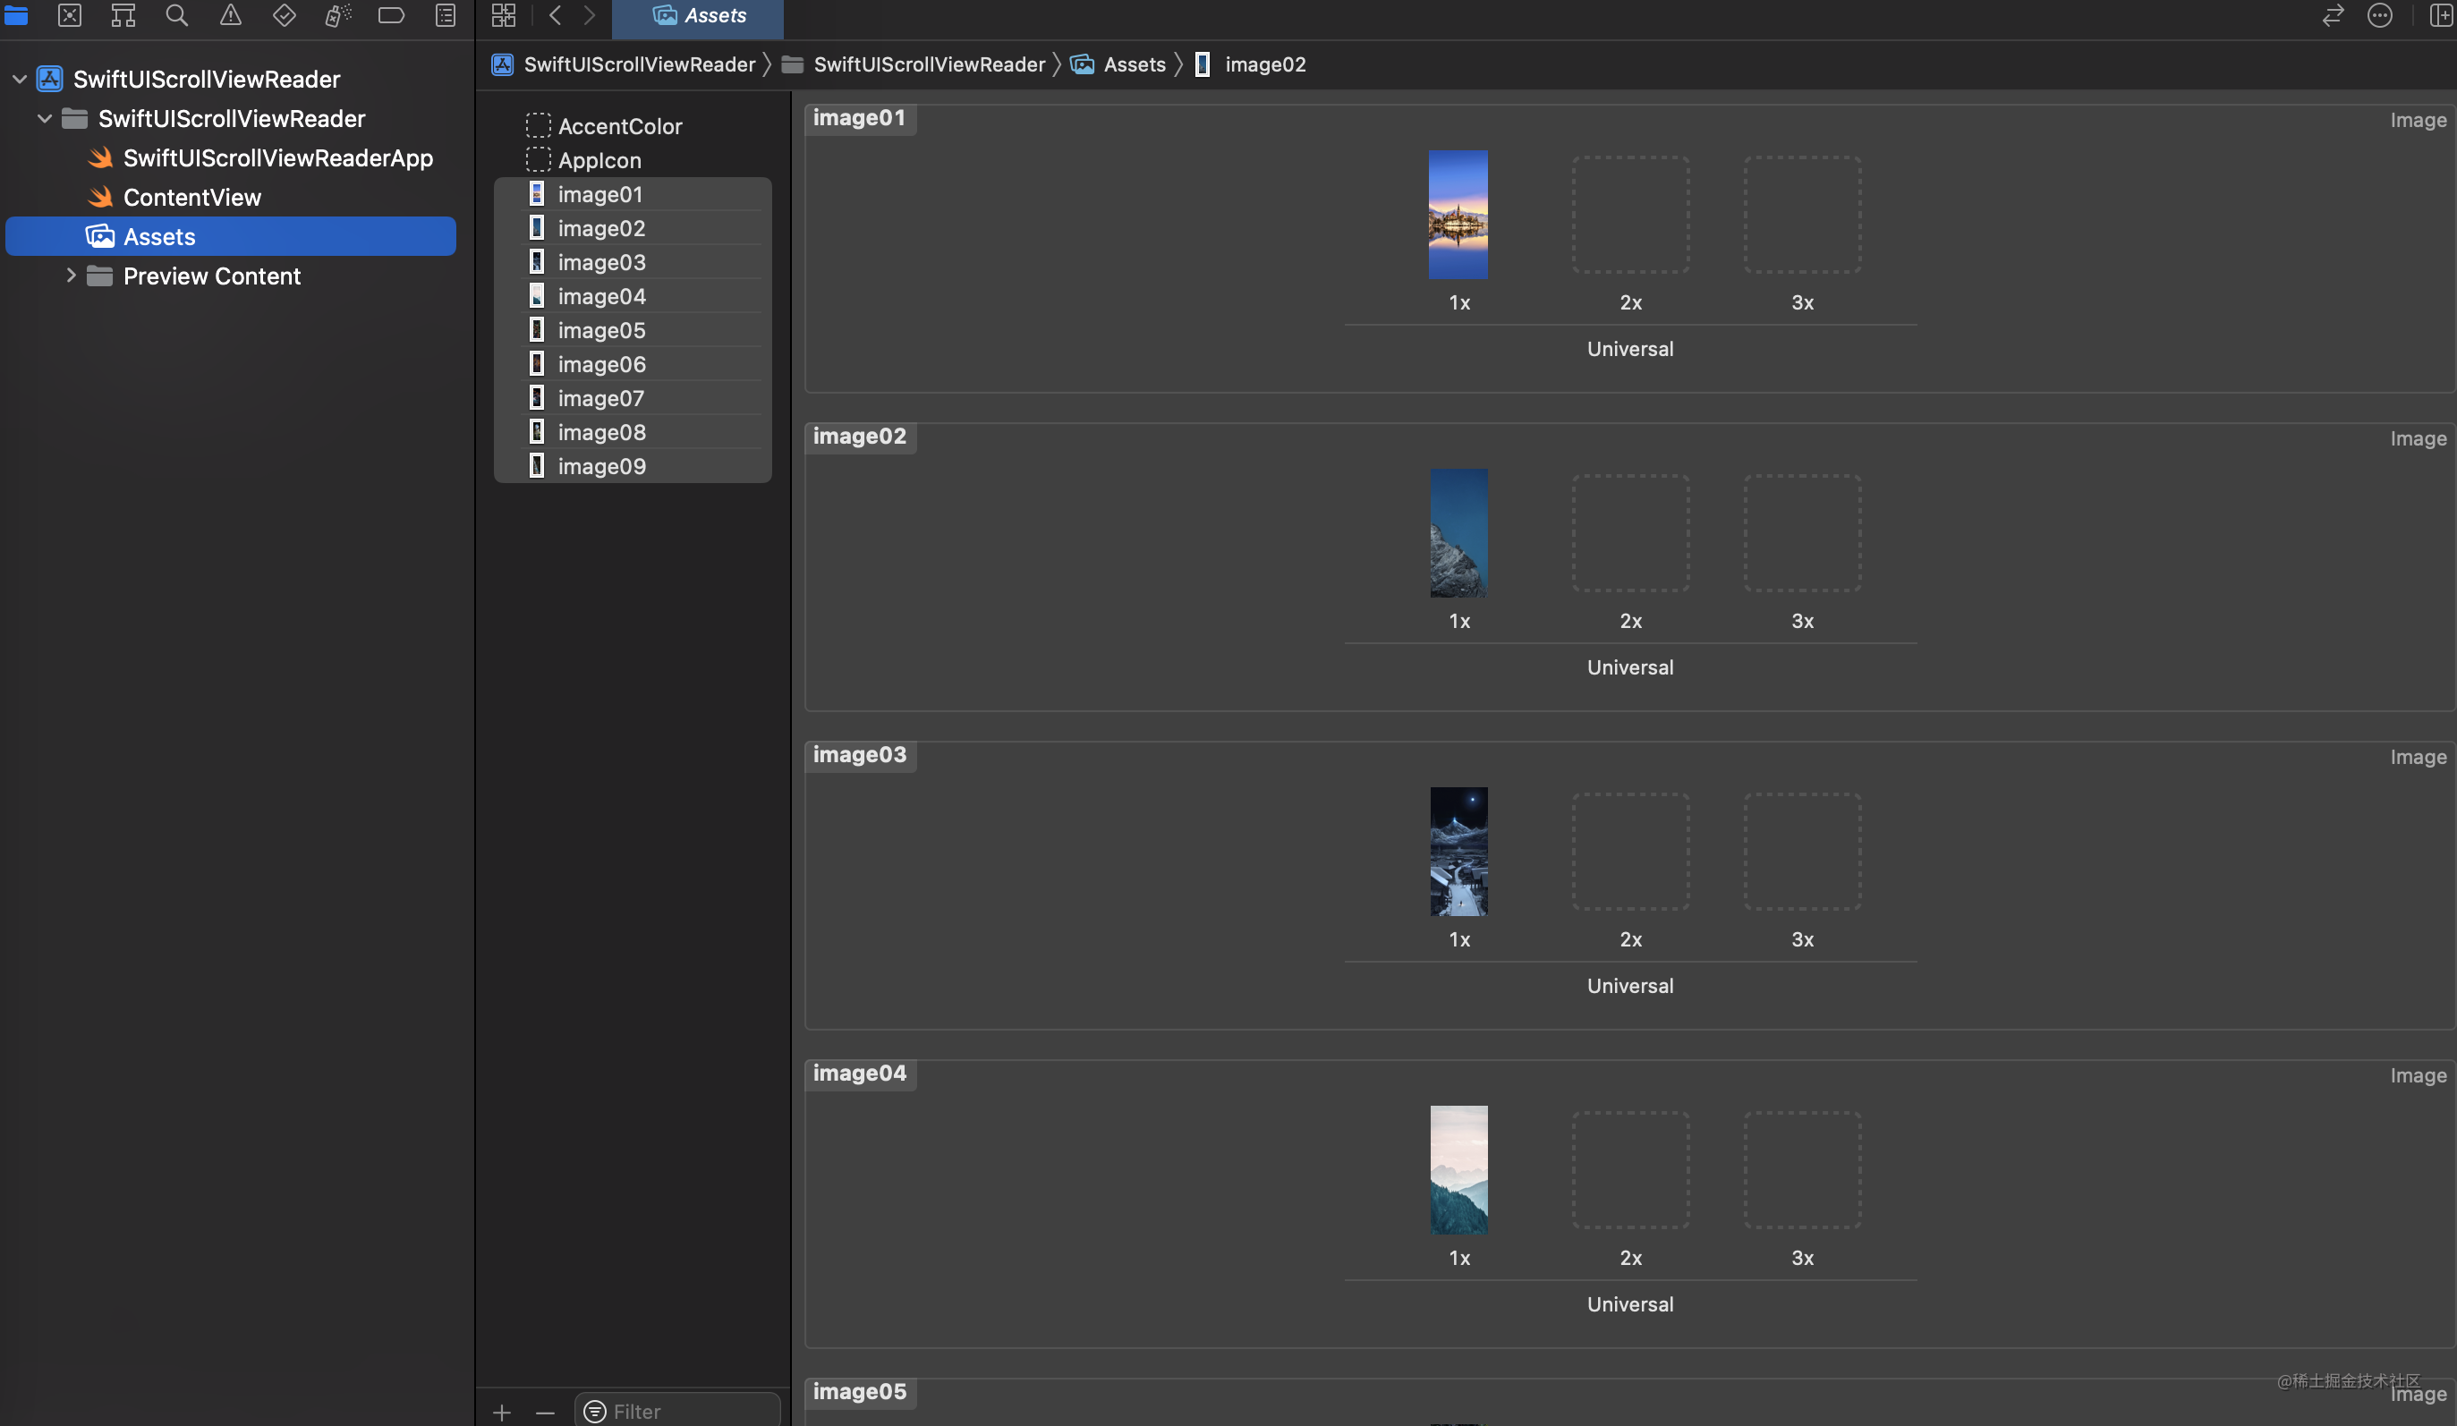
Task: Select the inspector/attribute icon
Action: 2442,15
